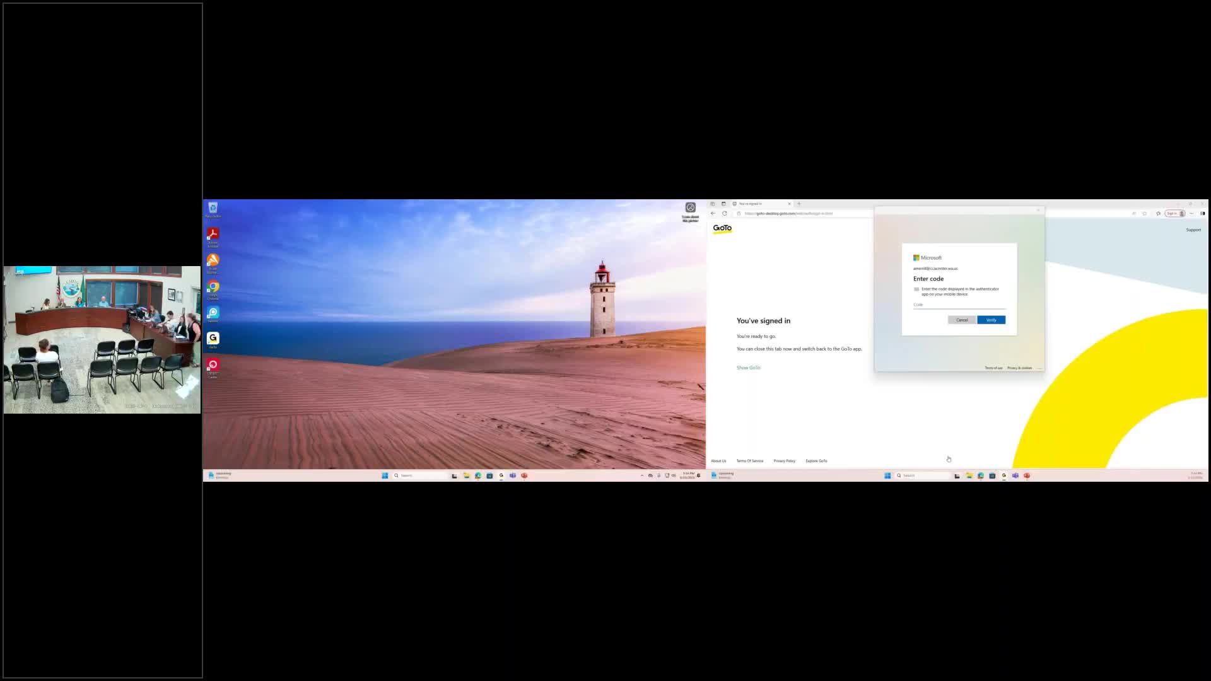
Task: Expand the system tray hidden icons chevron
Action: point(641,475)
